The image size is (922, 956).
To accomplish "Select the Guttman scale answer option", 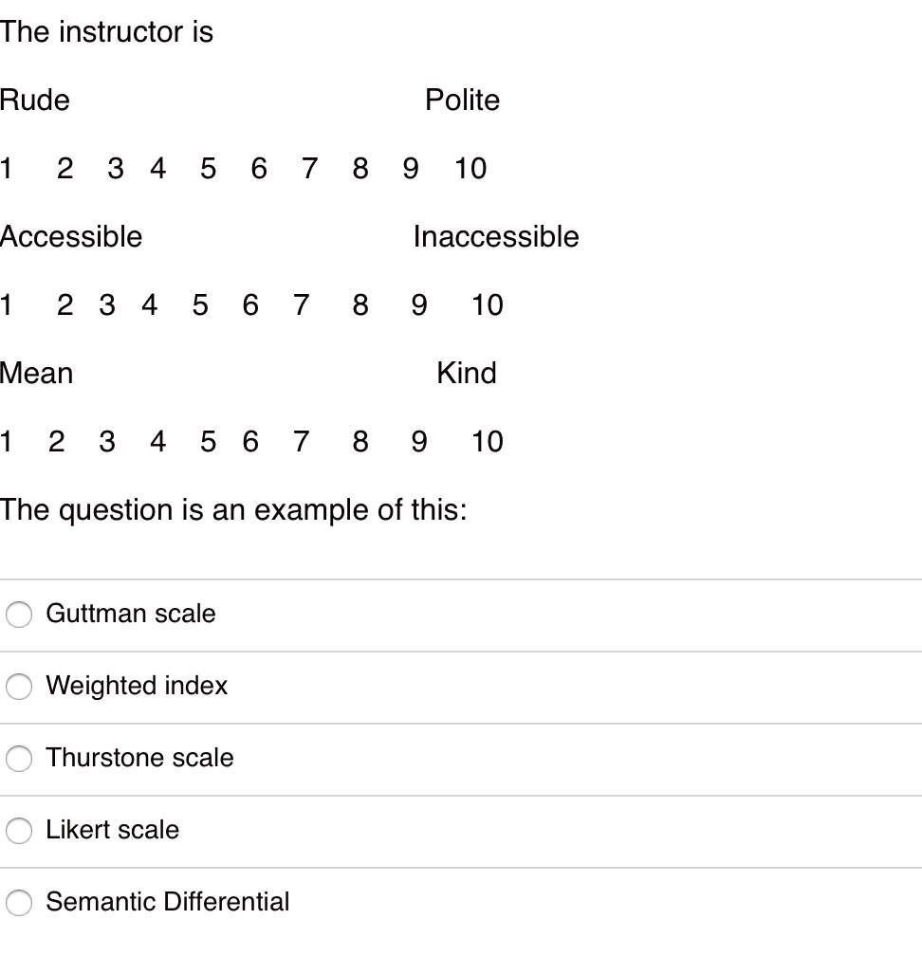I will pyautogui.click(x=19, y=615).
